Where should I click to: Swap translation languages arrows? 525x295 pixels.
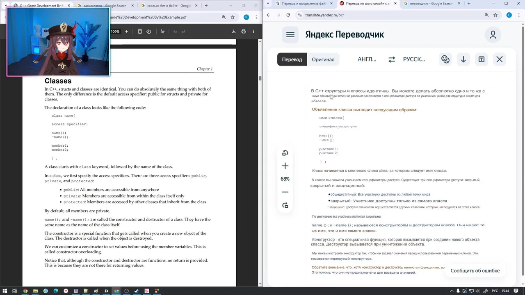392,59
